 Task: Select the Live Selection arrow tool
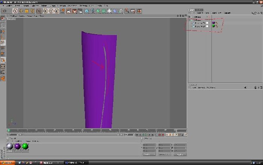click(x=15, y=11)
